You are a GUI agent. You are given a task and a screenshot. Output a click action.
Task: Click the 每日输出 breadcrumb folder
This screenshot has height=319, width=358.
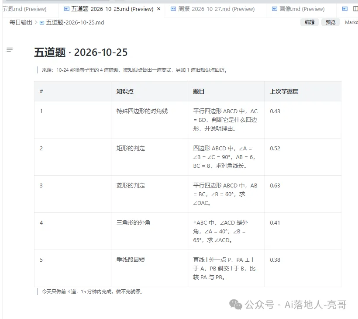pos(21,22)
